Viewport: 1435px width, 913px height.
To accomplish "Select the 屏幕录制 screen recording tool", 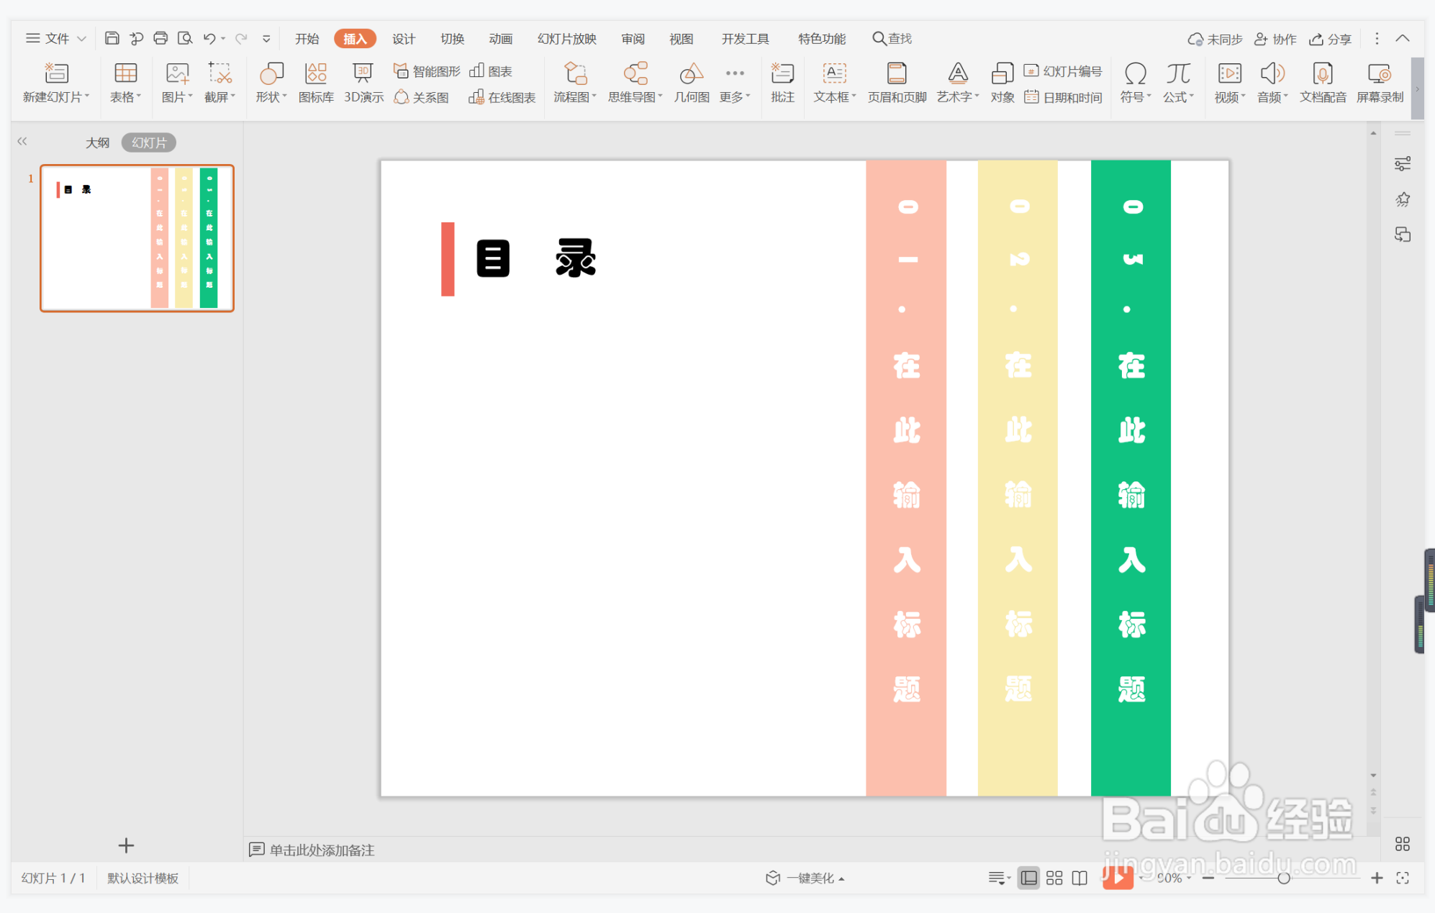I will point(1379,83).
